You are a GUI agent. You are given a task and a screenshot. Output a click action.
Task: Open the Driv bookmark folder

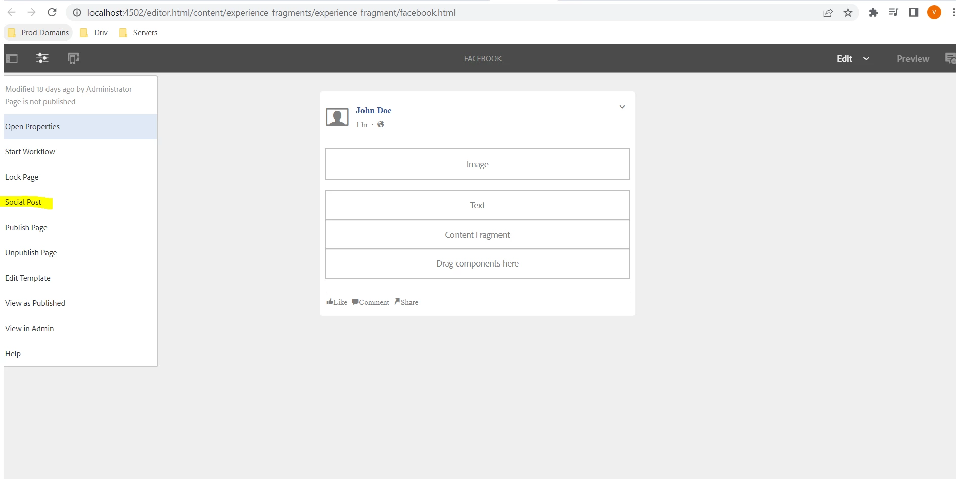[x=94, y=33]
